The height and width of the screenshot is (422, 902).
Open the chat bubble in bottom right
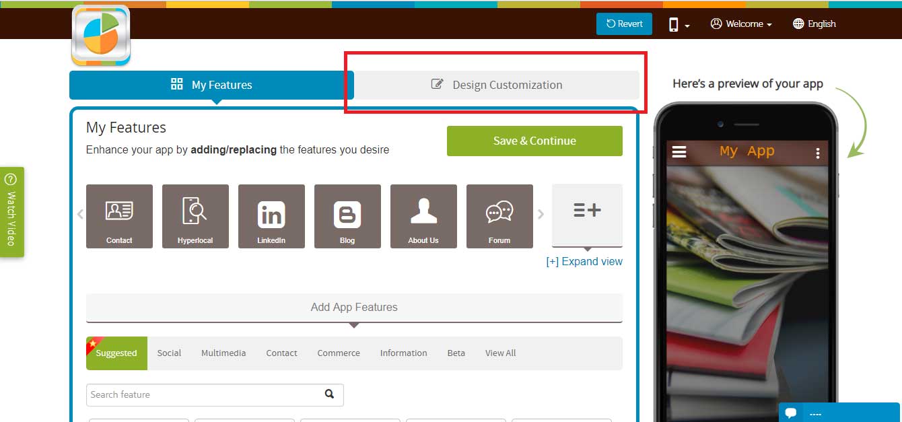coord(792,412)
